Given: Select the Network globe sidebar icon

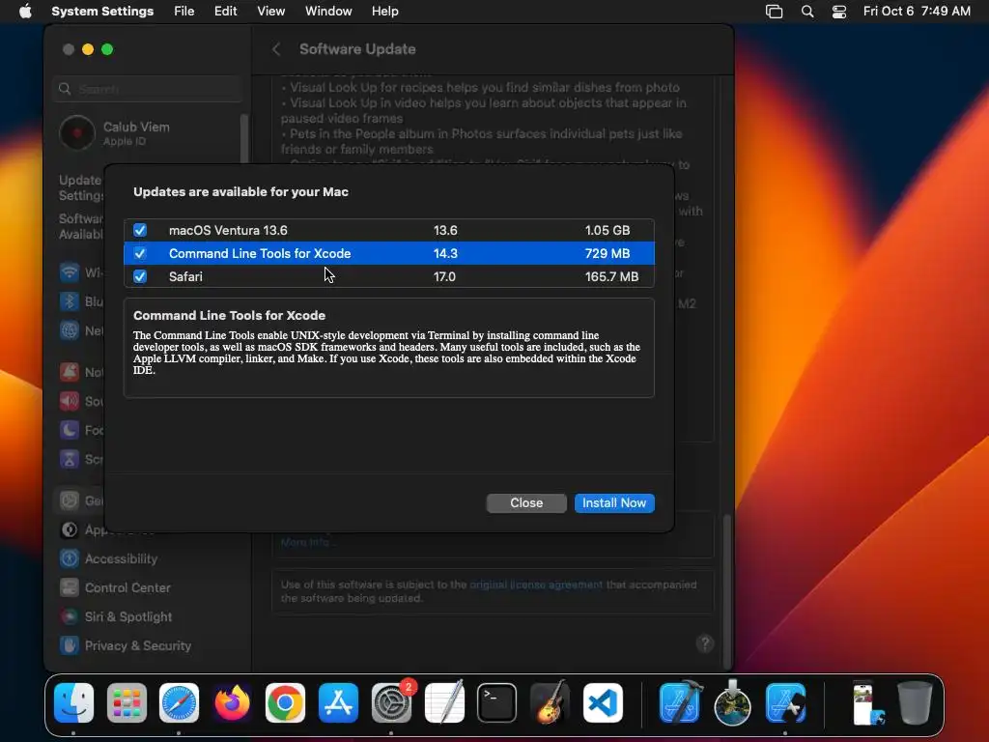Looking at the screenshot, I should pos(70,330).
